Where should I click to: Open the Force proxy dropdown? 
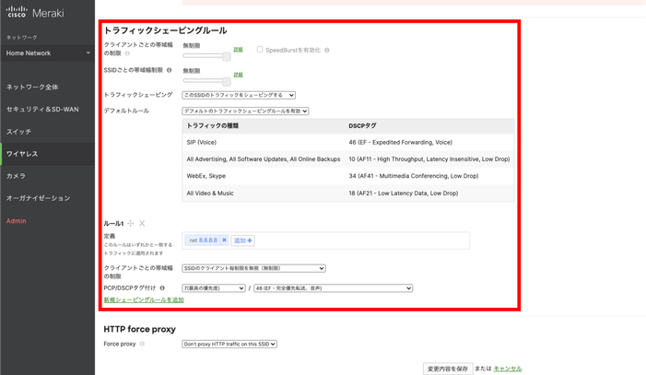pos(229,345)
